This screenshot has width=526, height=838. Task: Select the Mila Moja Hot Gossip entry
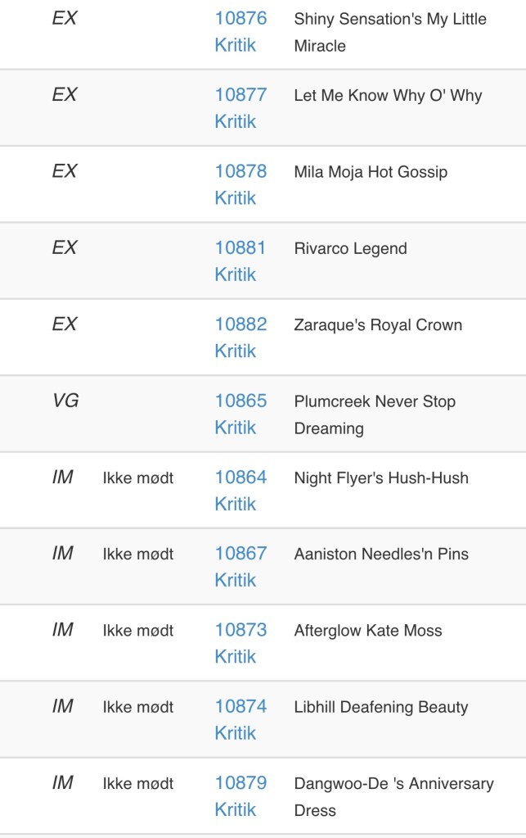tap(370, 172)
